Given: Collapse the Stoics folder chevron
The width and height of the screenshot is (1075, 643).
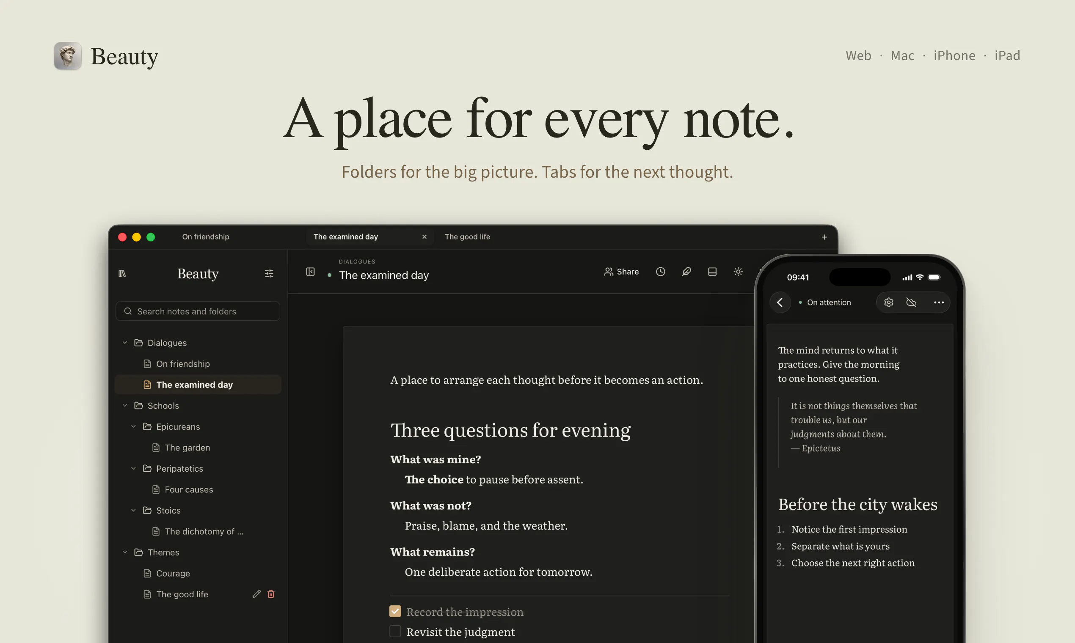Looking at the screenshot, I should 133,511.
